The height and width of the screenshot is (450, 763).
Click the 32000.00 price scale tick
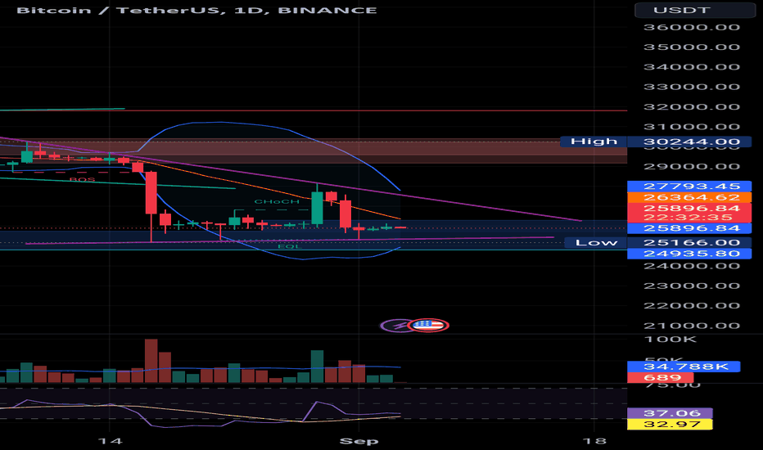(x=692, y=107)
